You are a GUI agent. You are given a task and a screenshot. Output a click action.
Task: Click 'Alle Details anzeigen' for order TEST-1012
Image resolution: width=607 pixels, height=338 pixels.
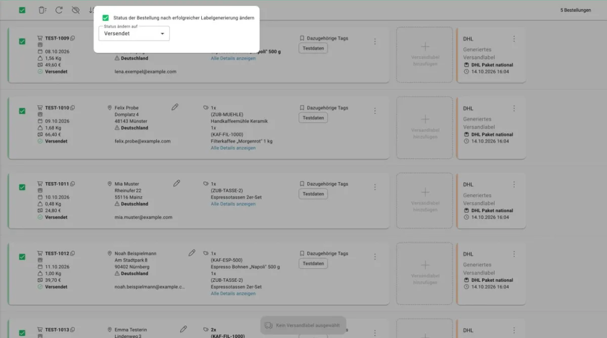tap(233, 293)
